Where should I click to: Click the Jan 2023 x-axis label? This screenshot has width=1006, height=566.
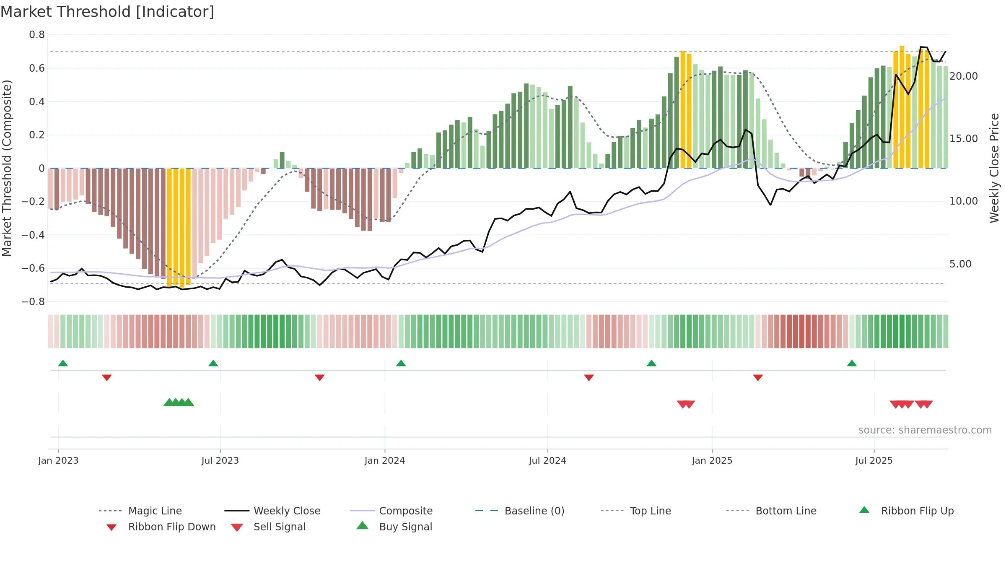pos(58,461)
